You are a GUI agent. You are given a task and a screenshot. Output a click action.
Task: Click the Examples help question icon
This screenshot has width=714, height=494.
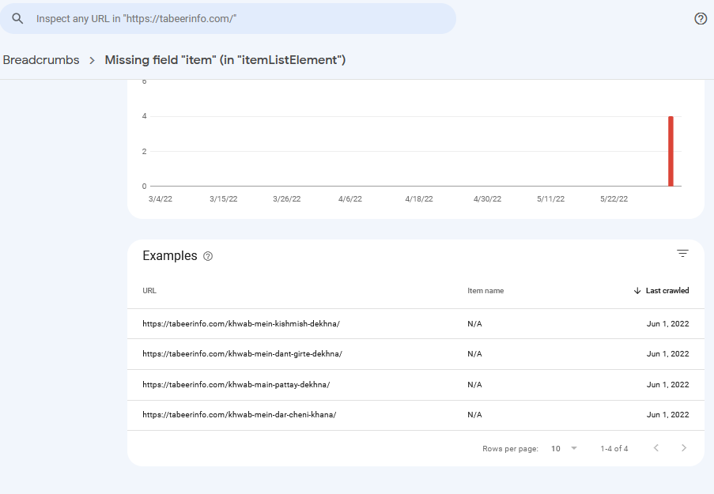click(208, 256)
